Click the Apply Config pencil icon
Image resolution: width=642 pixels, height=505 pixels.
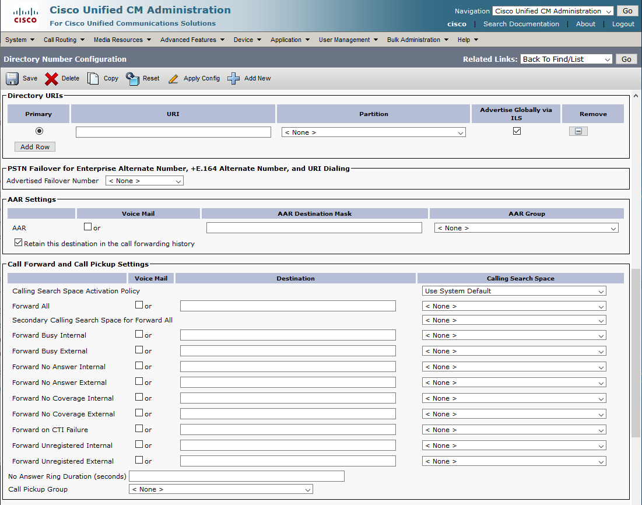click(173, 79)
